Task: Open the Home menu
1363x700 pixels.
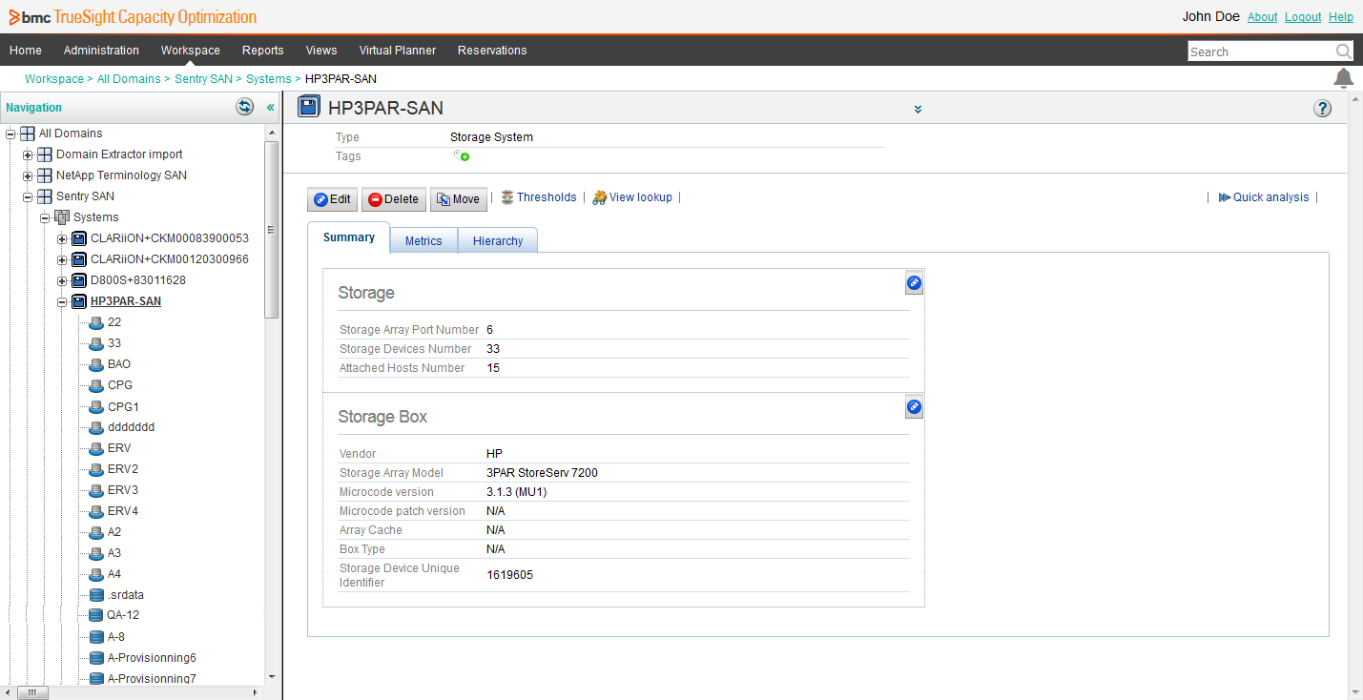Action: pos(26,51)
